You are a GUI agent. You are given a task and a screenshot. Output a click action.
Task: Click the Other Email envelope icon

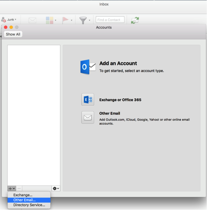tap(88, 118)
